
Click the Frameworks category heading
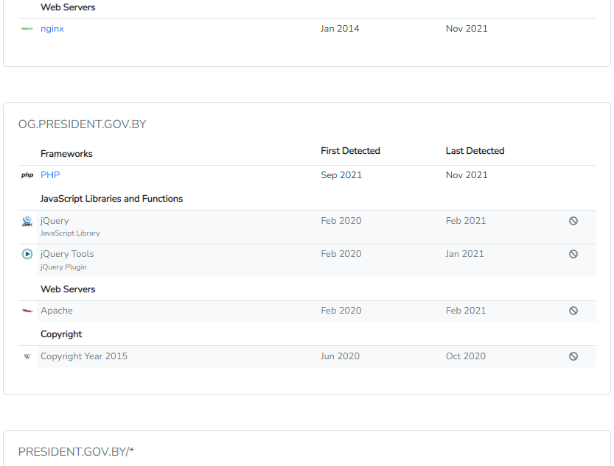coord(66,154)
